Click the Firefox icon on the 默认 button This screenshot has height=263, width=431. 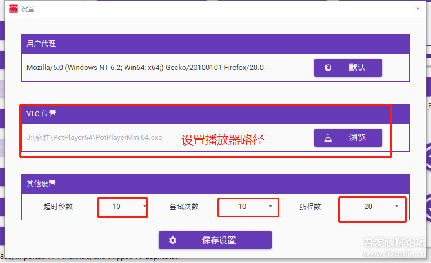(328, 68)
